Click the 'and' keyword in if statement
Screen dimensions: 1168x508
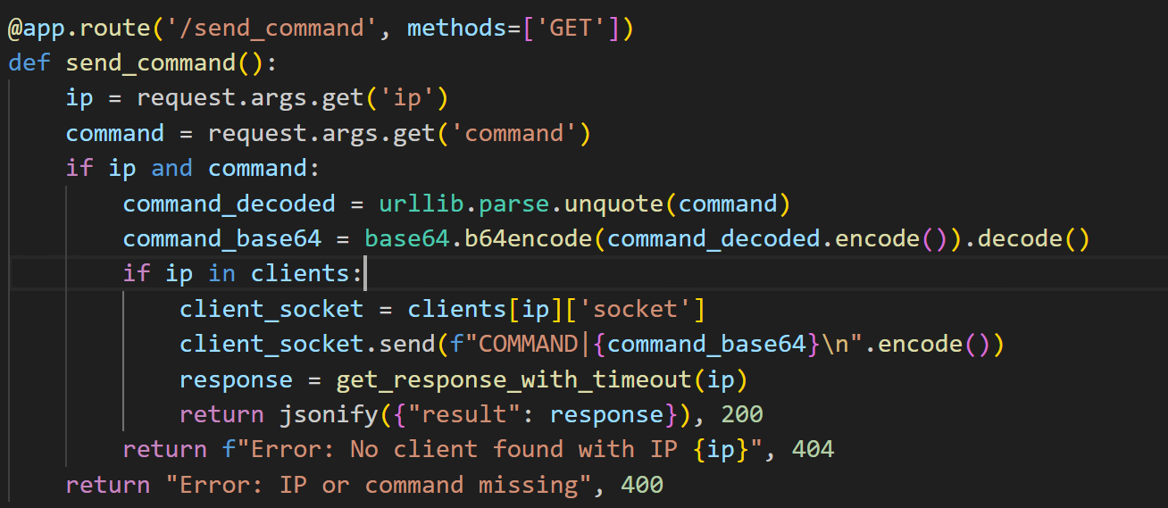[171, 169]
